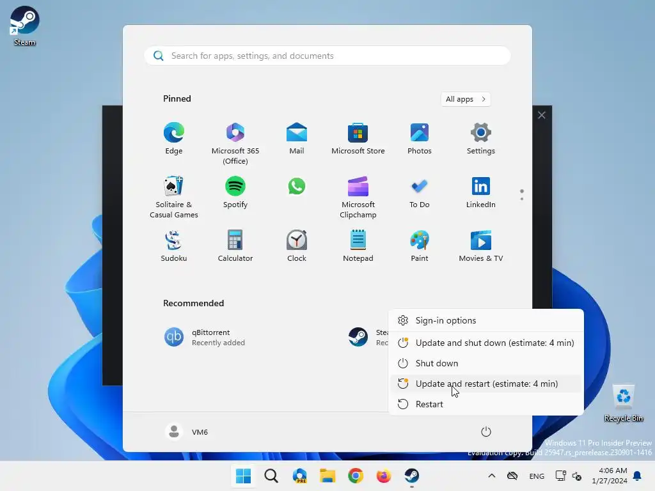This screenshot has height=491, width=655.
Task: Open the Clock app
Action: [297, 246]
